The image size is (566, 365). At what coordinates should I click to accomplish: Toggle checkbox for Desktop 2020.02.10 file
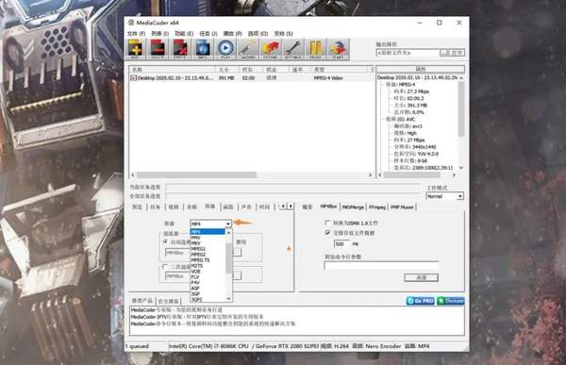[133, 78]
